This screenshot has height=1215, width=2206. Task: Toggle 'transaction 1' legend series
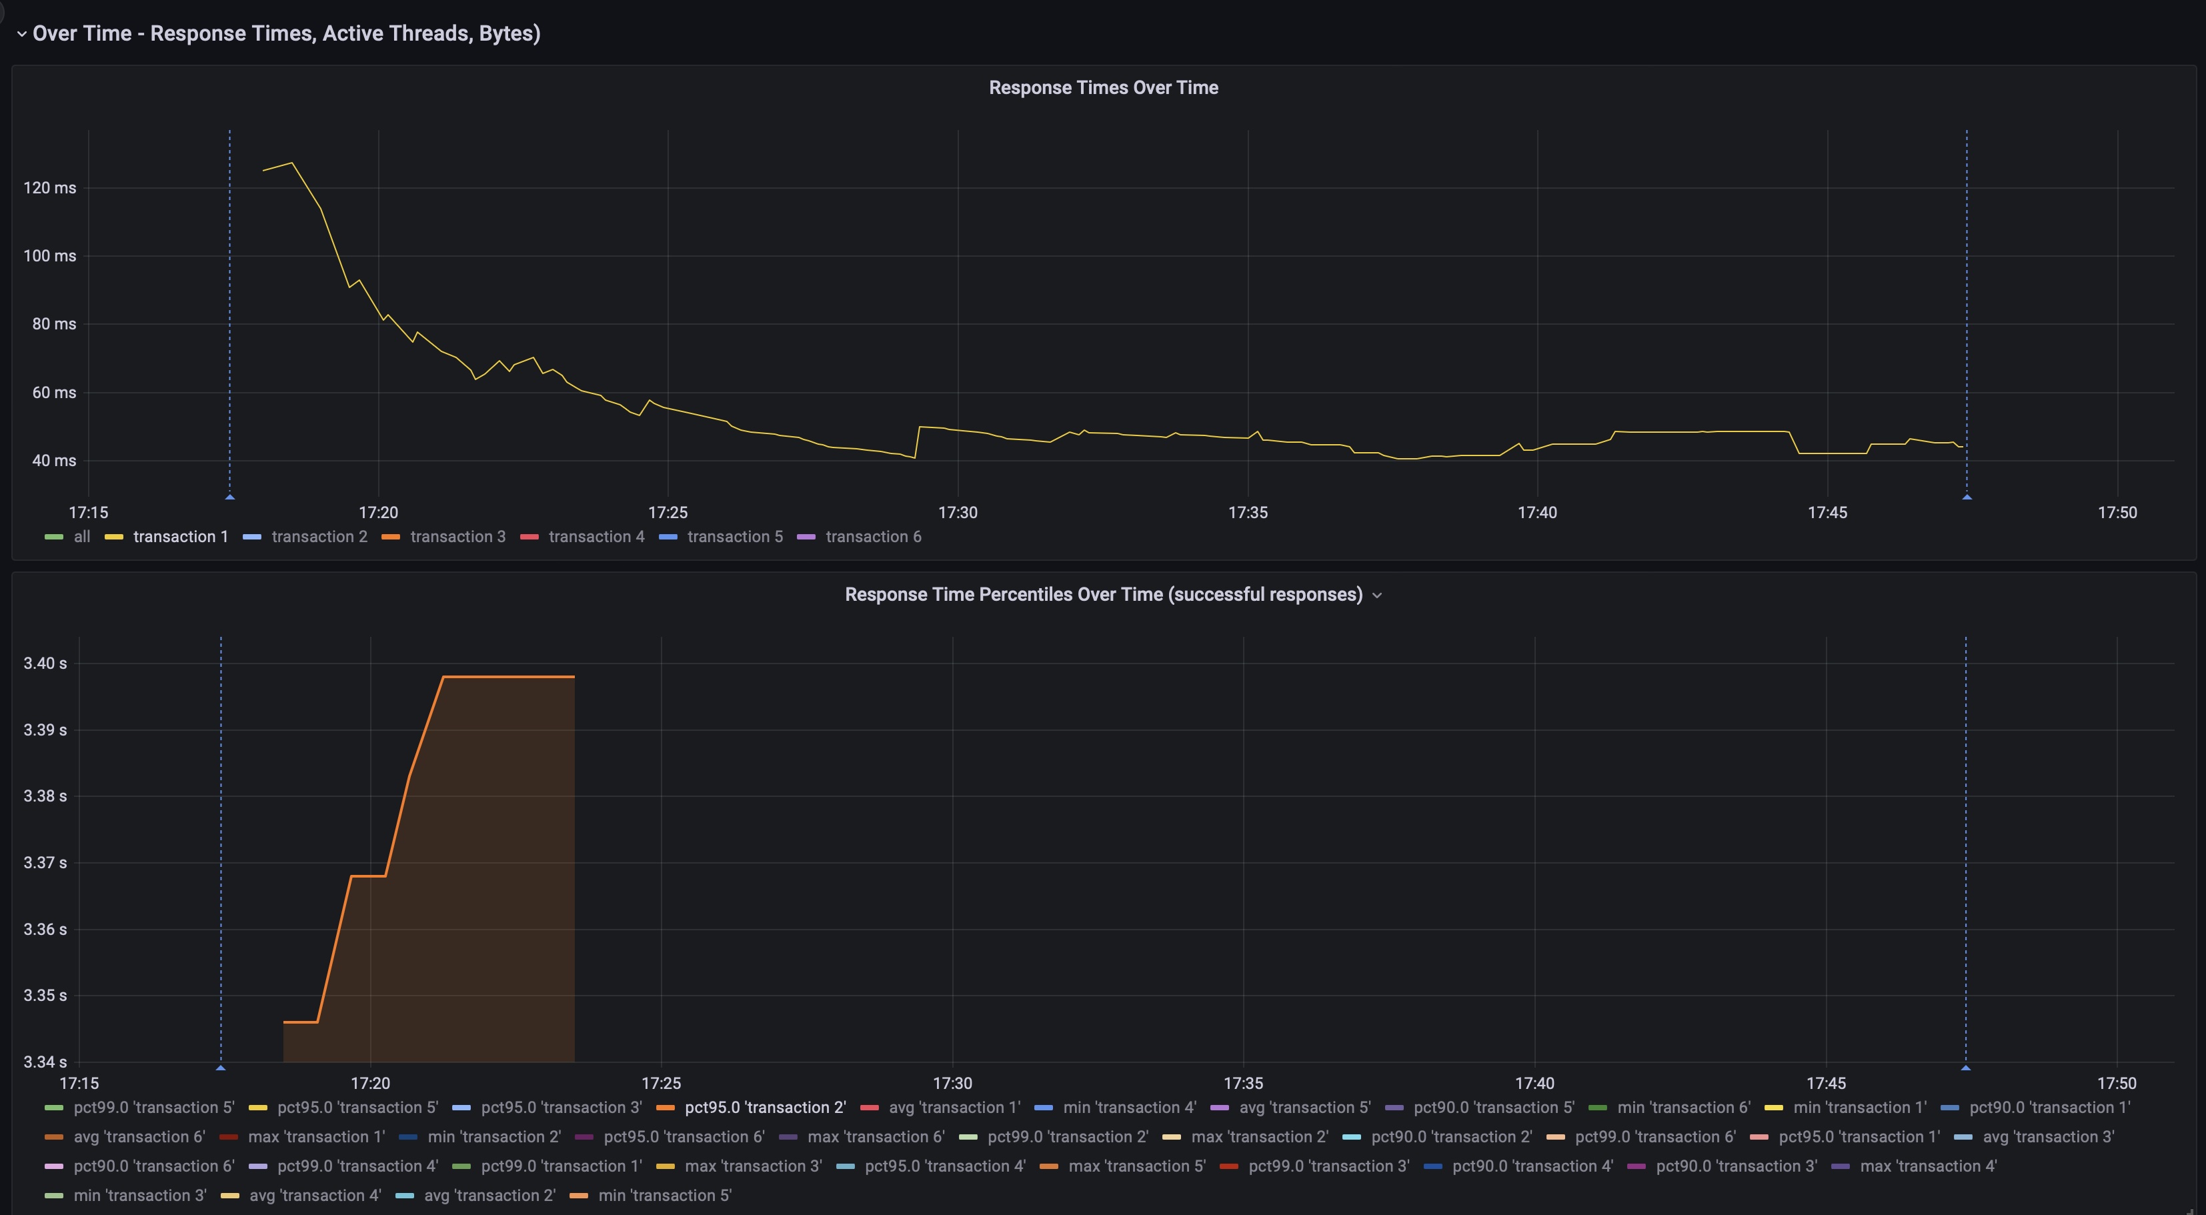pos(181,537)
